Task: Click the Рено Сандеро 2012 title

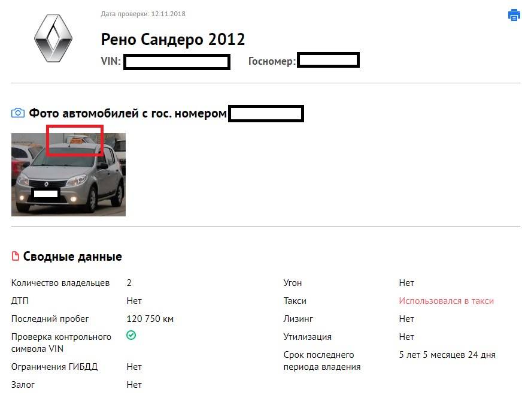Action: [x=173, y=40]
